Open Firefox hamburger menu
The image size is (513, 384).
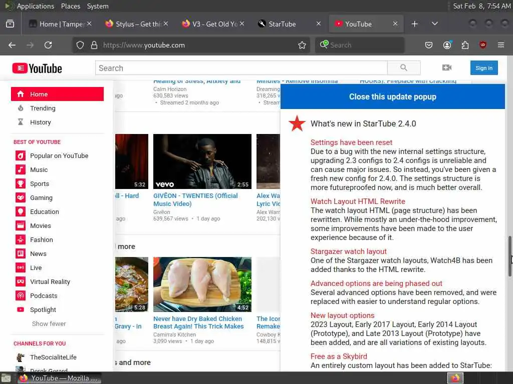[501, 45]
